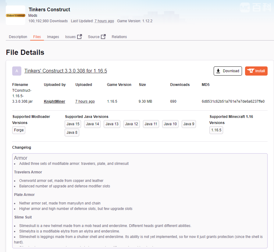Click the Plate Armor changelog subheading

[x=24, y=195]
